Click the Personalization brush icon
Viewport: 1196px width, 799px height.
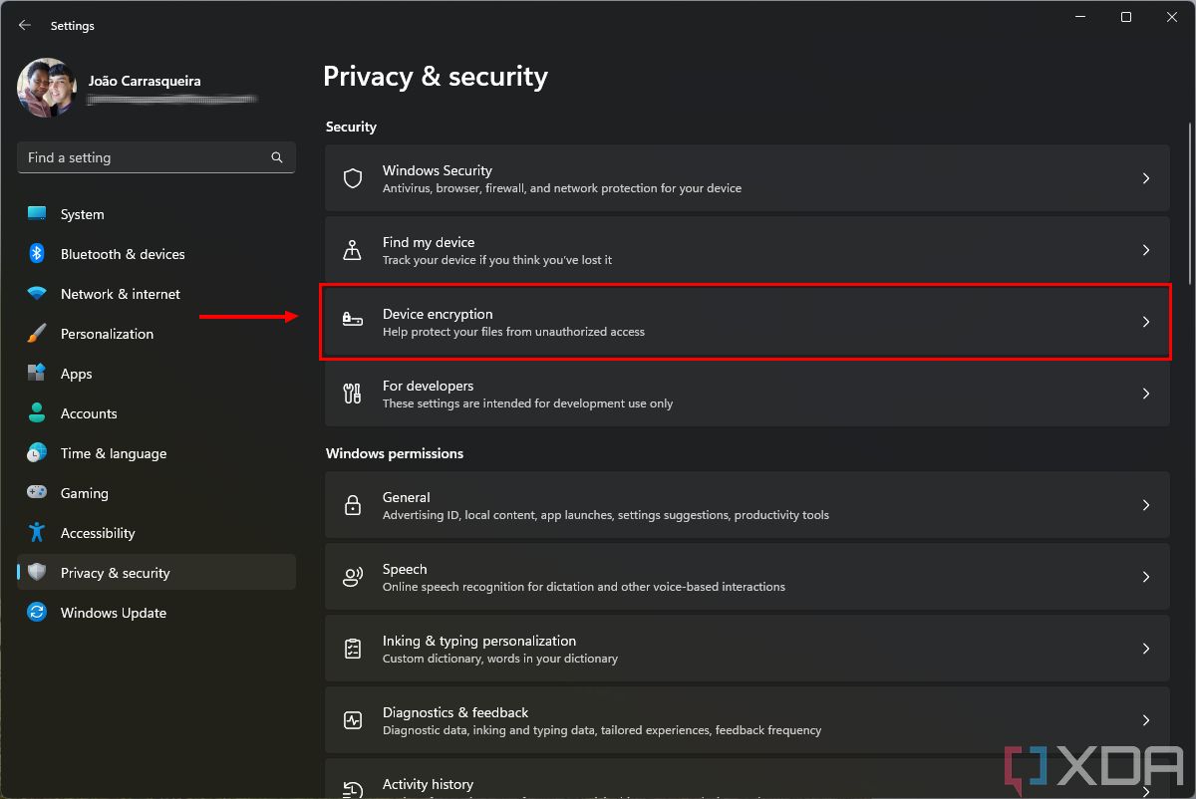[x=37, y=334]
